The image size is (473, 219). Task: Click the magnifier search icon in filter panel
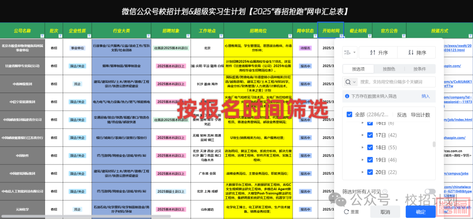pos(348,82)
